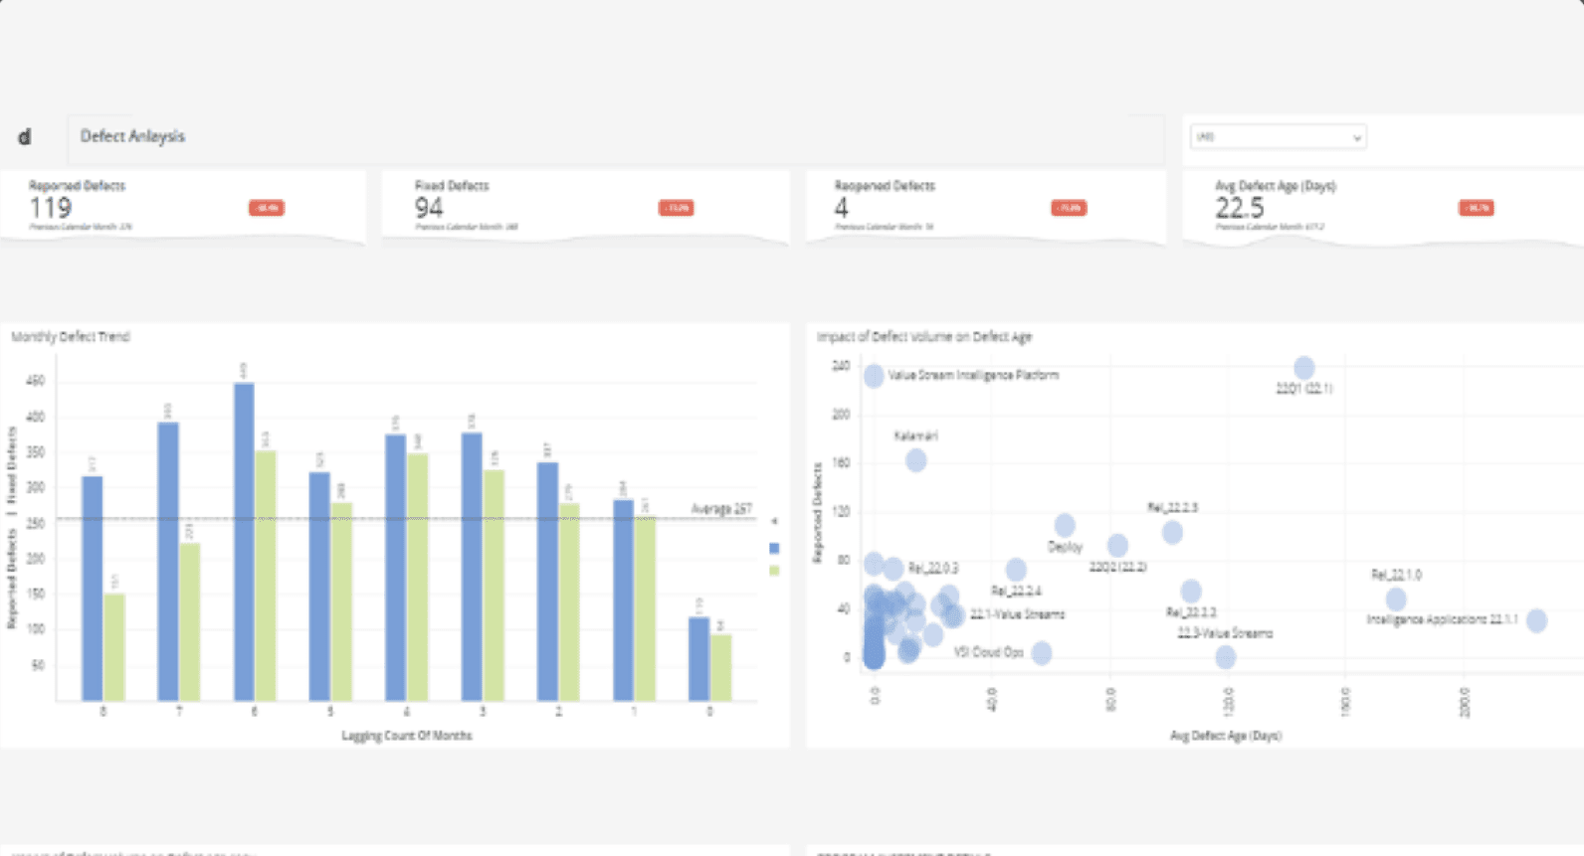The width and height of the screenshot is (1584, 856).
Task: Click the Intelligence Applications 22.1.1 bubble
Action: [1536, 621]
